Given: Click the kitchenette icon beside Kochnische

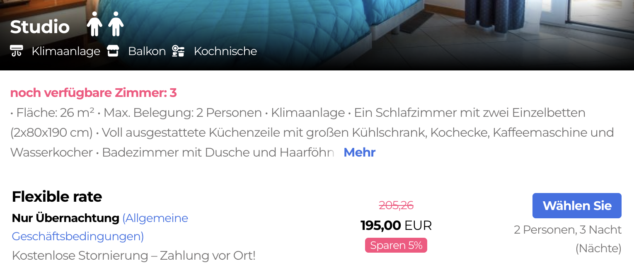Looking at the screenshot, I should (x=178, y=51).
